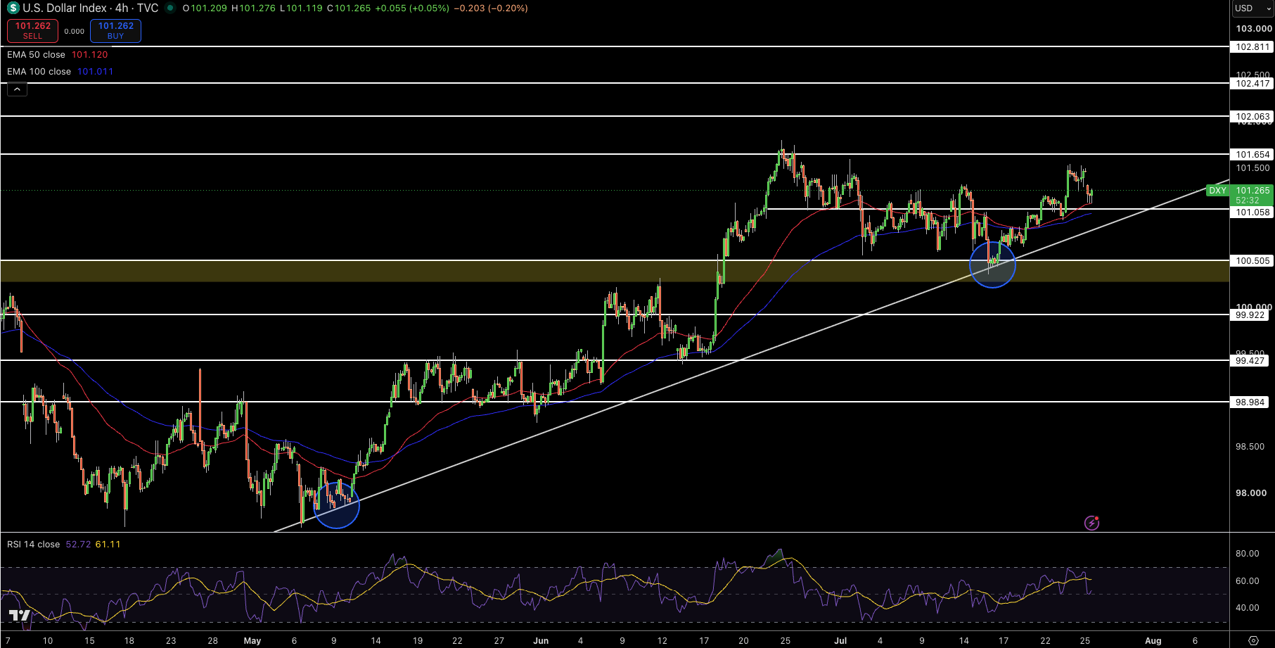Click the RSI moving average value 61.11
Image resolution: width=1275 pixels, height=648 pixels.
point(108,545)
